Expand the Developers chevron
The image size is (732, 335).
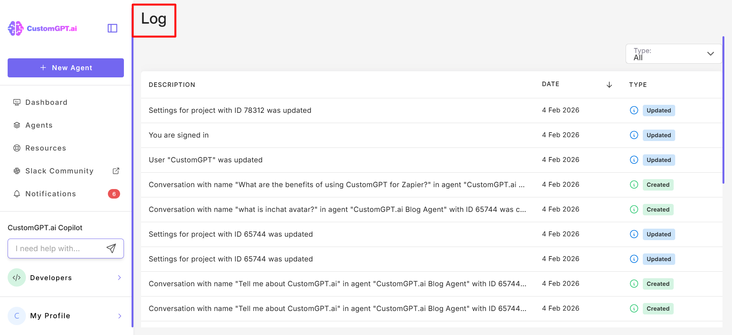(x=119, y=277)
